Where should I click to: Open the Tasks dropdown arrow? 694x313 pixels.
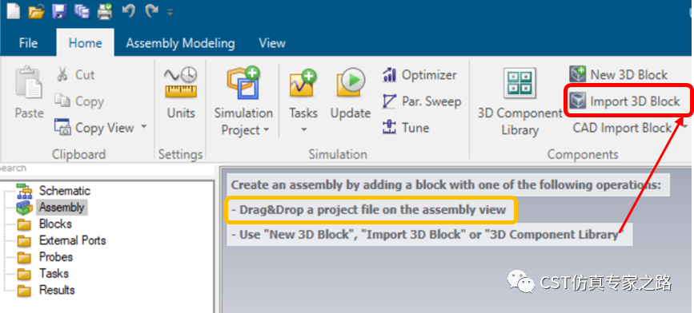[303, 129]
